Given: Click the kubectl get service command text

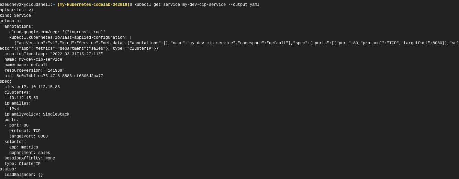Looking at the screenshot, I should pos(197,5).
